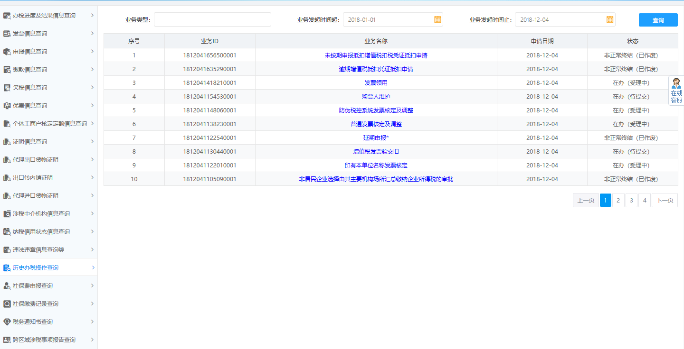Screen dimensions: 684x349
Task: Click the 申报信息查询 sidebar icon
Action: pyautogui.click(x=7, y=51)
